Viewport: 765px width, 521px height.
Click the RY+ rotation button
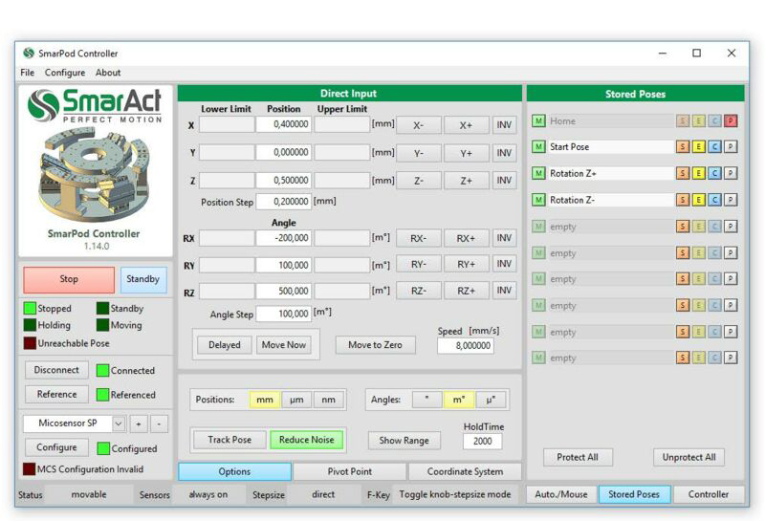466,265
